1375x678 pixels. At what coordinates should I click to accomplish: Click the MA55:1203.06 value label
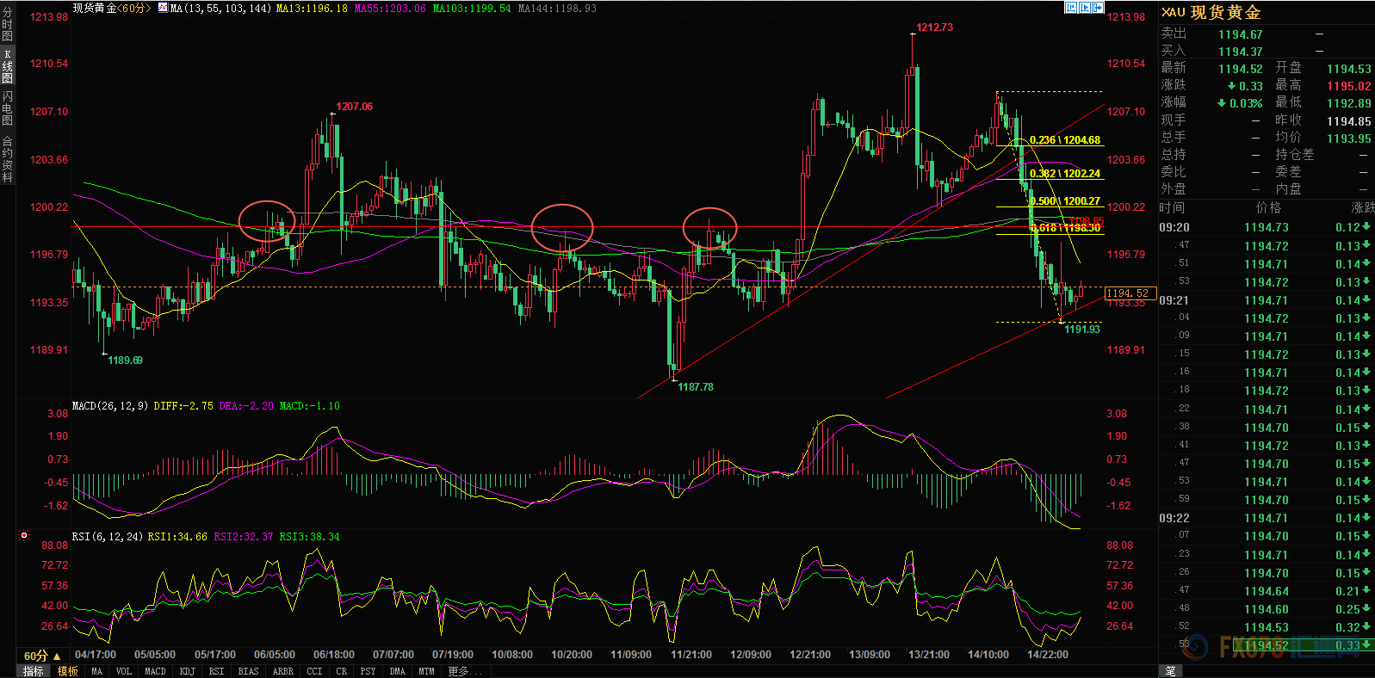(390, 8)
